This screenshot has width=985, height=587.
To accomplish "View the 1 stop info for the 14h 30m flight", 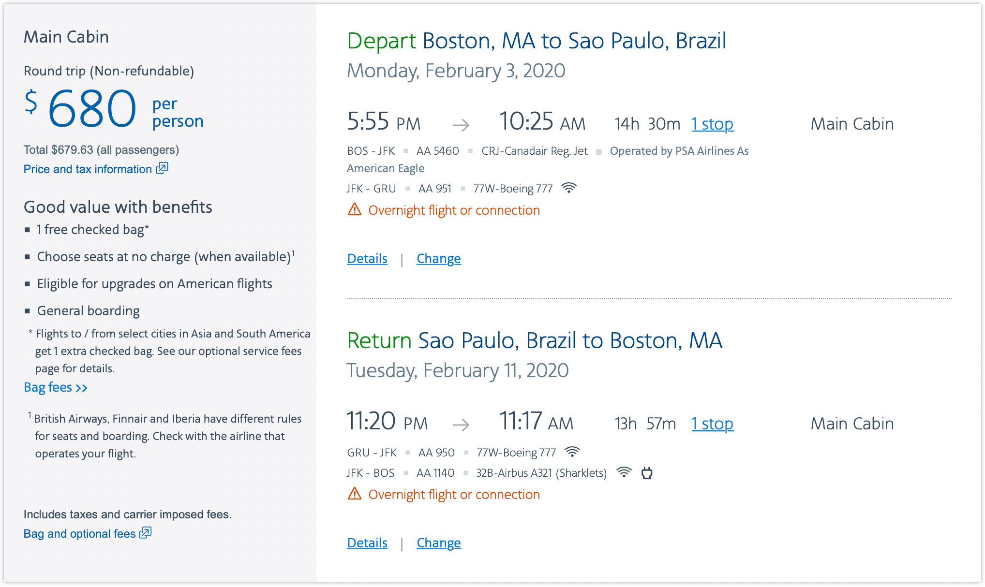I will pyautogui.click(x=712, y=124).
